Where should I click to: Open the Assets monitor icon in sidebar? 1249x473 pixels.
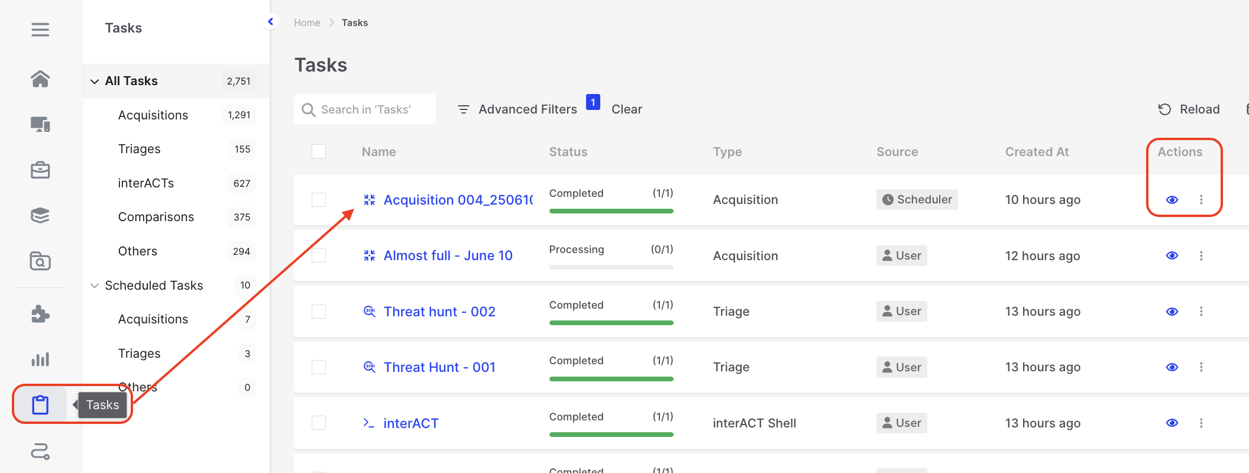[40, 124]
